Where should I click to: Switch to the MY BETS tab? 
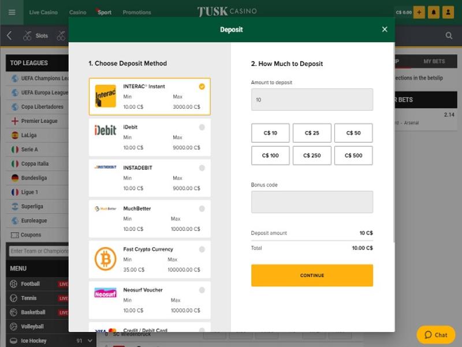coord(434,61)
